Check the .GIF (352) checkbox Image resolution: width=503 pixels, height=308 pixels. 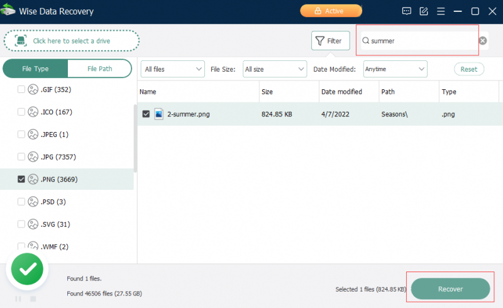(x=21, y=89)
